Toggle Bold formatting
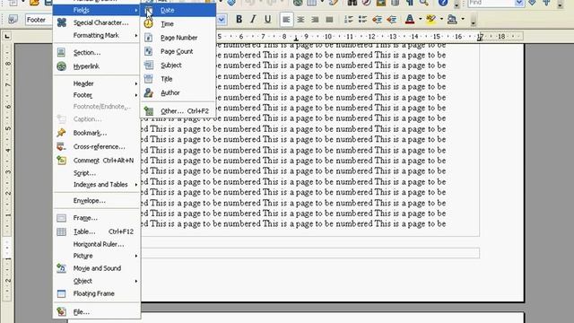 (x=239, y=20)
